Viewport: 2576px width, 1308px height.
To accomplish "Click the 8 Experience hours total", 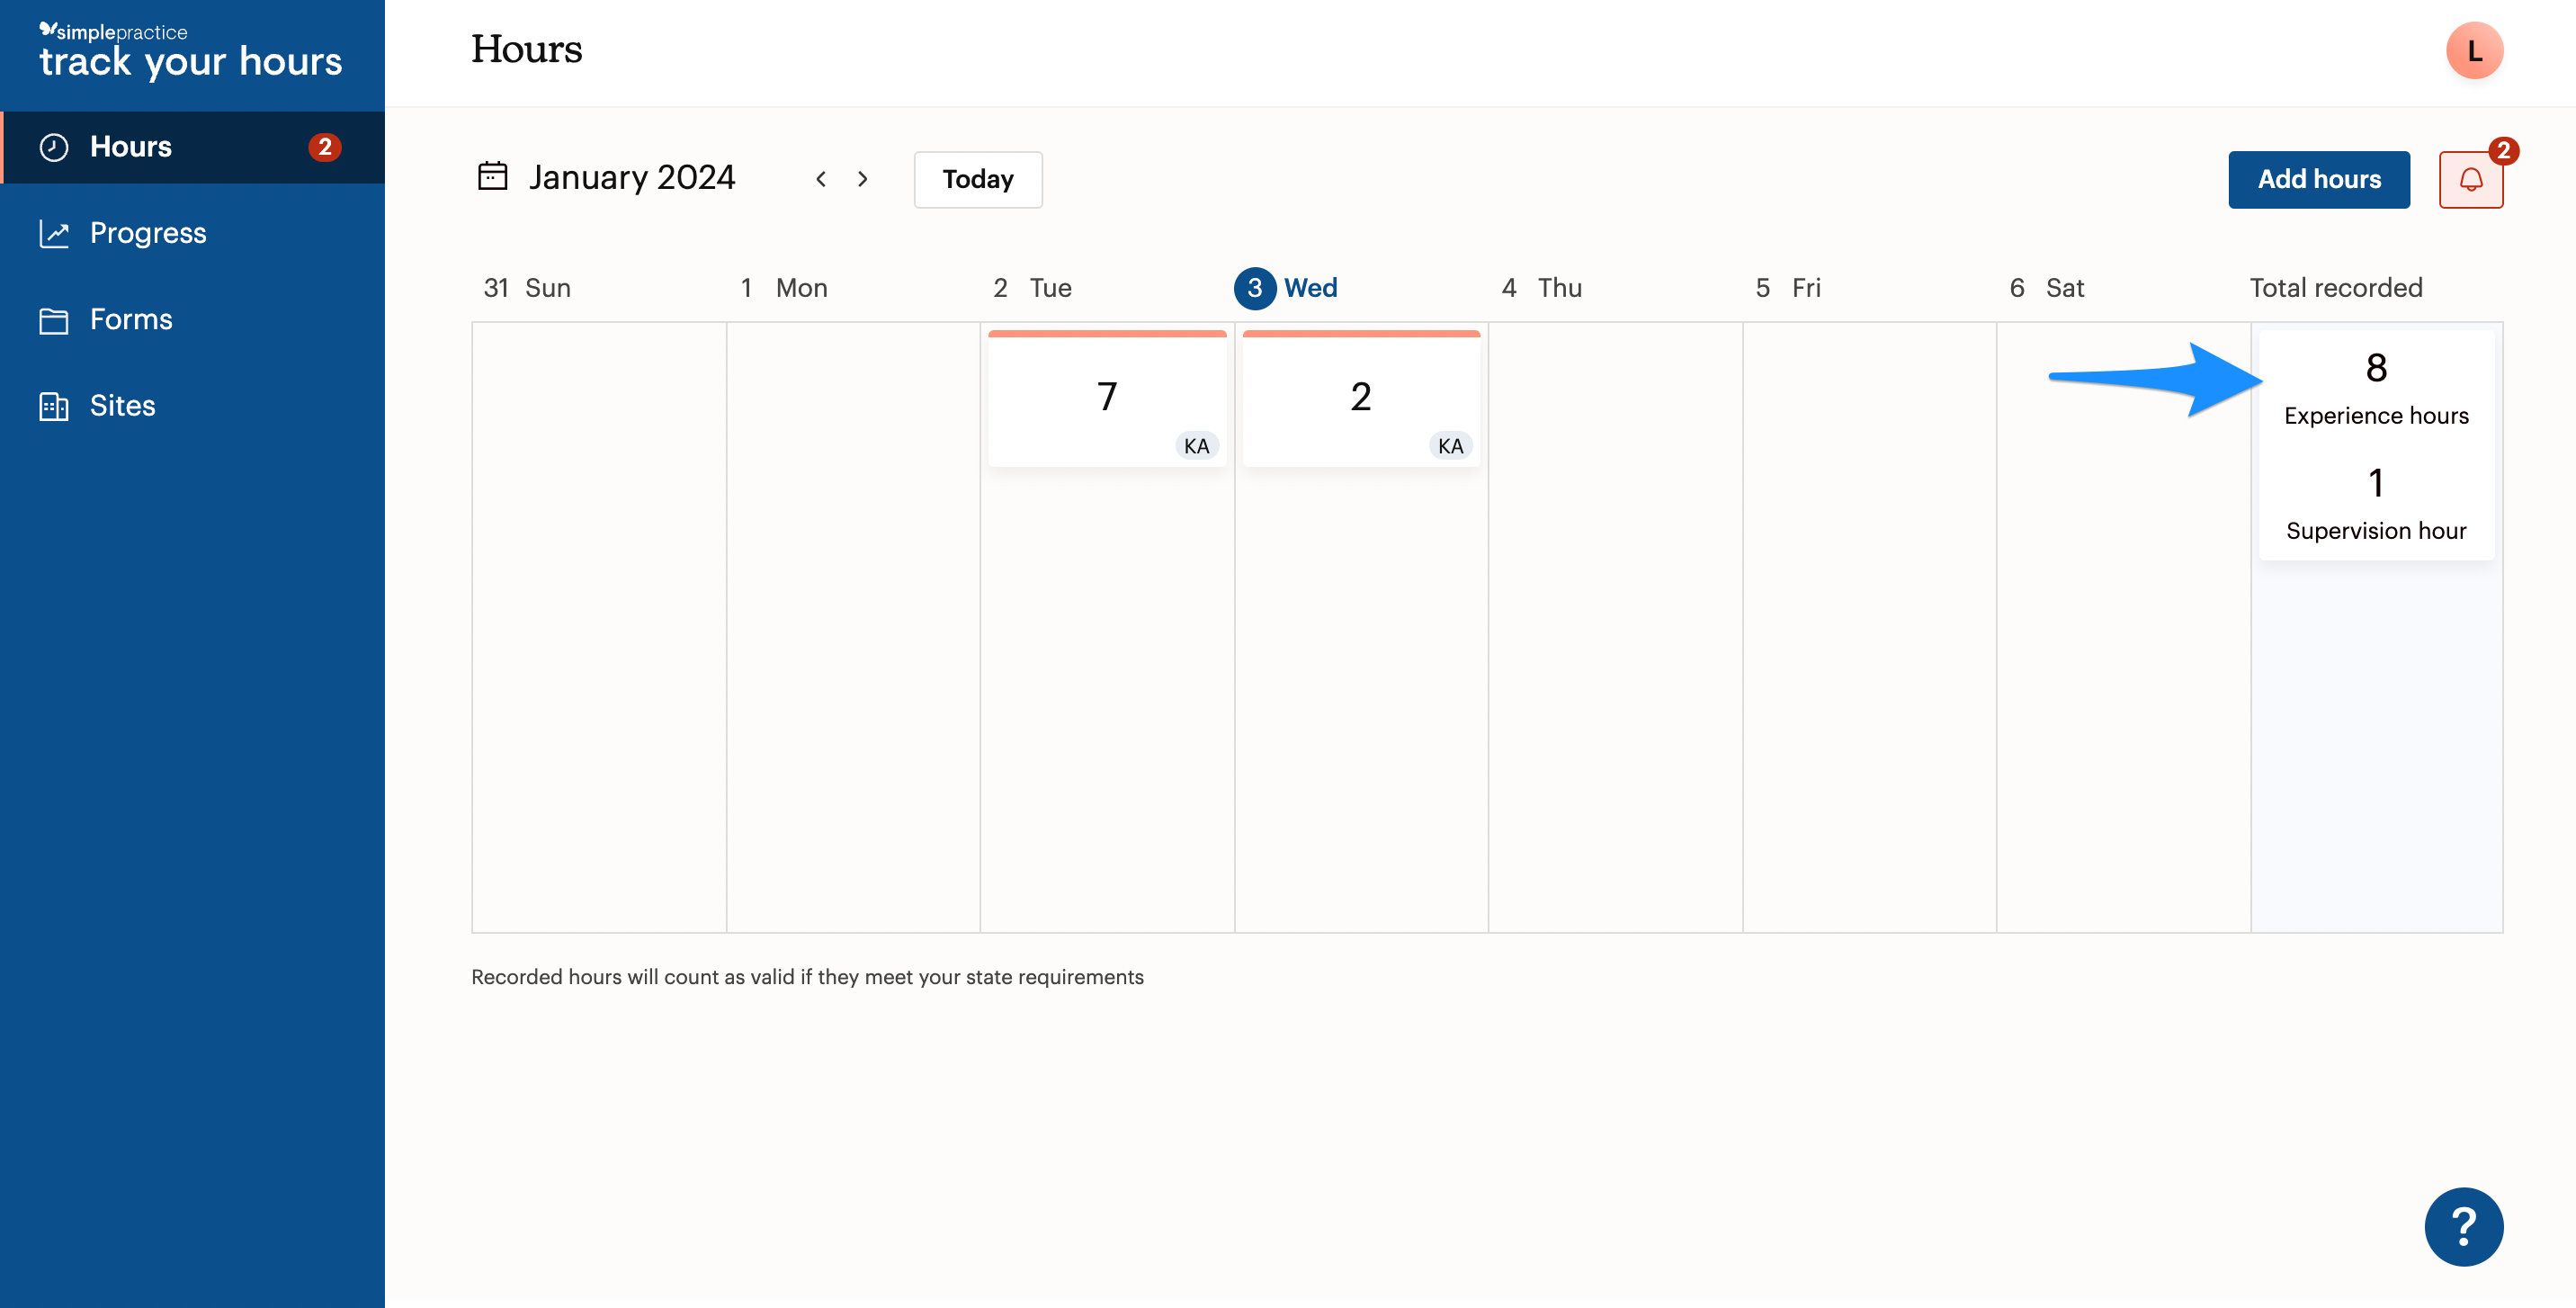I will coord(2375,388).
